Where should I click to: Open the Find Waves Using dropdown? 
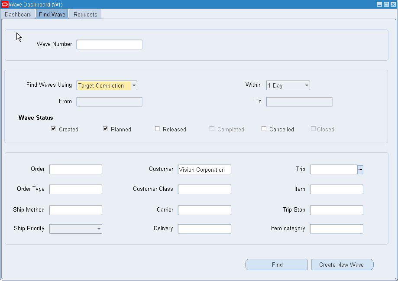coord(107,85)
